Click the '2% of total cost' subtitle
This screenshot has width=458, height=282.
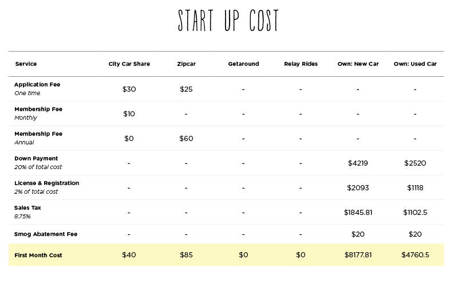[36, 191]
